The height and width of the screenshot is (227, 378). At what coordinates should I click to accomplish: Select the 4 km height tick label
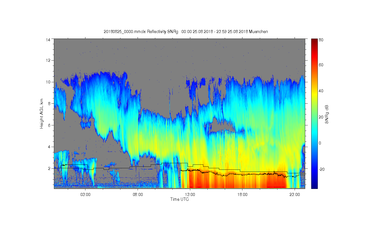(x=49, y=147)
